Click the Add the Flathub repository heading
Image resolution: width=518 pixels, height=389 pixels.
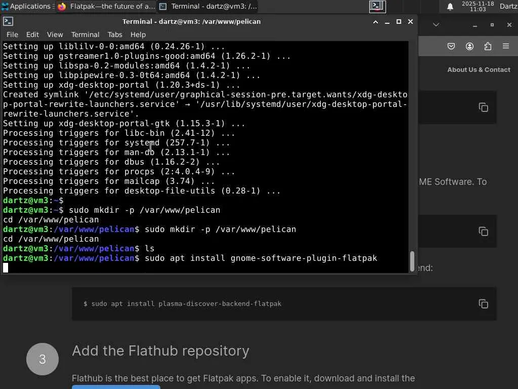pos(160,351)
